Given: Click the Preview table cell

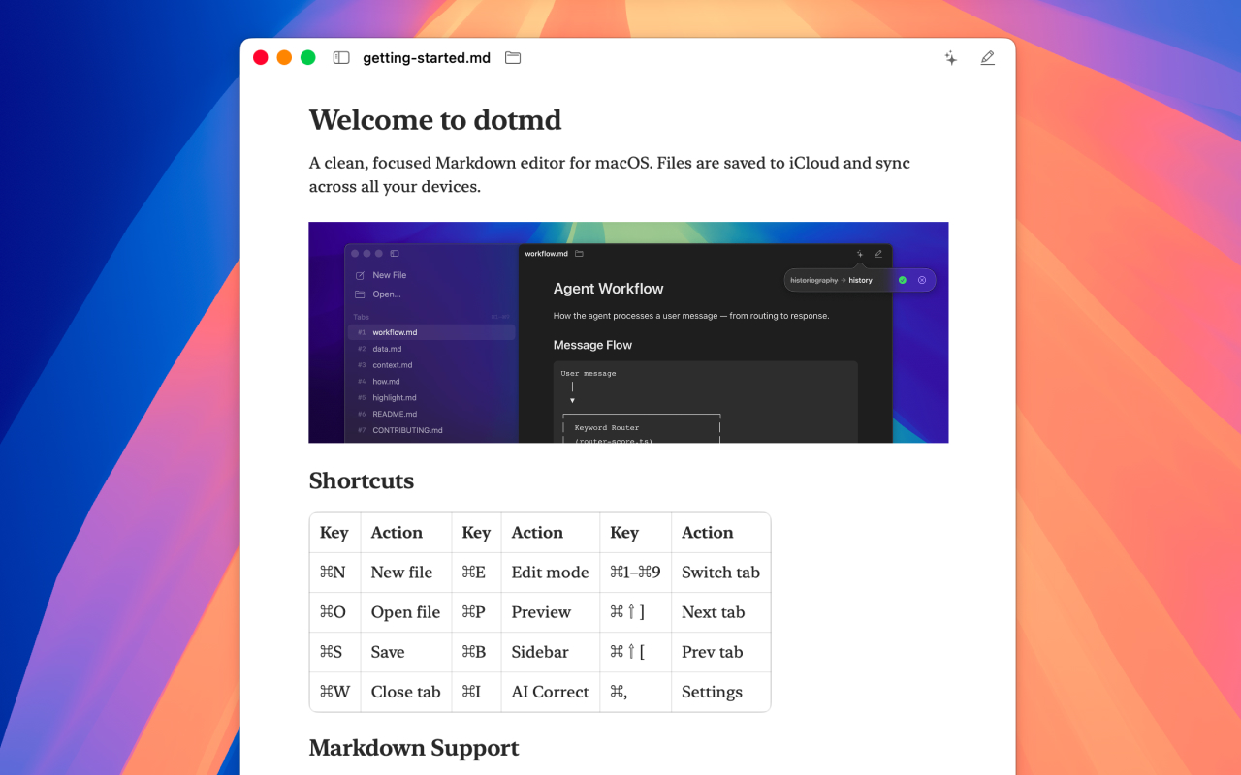Looking at the screenshot, I should tap(550, 612).
